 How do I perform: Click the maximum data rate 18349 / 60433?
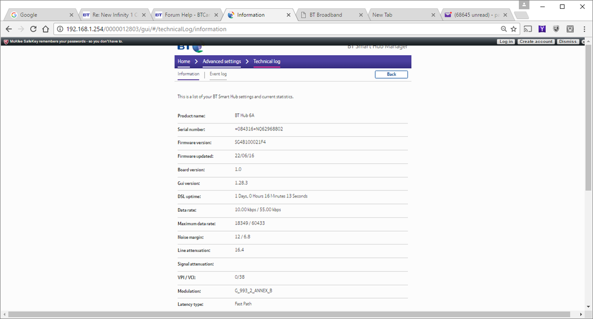249,223
